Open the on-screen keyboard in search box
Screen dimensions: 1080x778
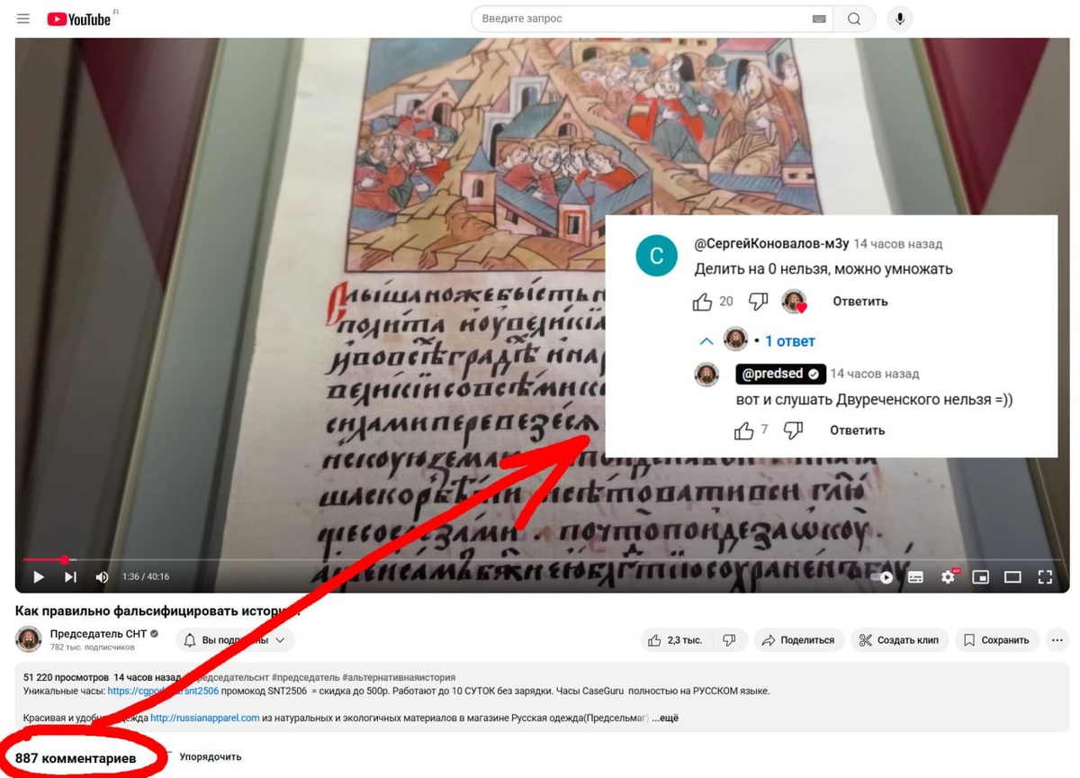pos(819,19)
